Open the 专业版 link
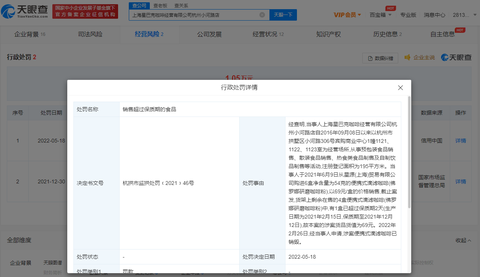 pyautogui.click(x=408, y=15)
